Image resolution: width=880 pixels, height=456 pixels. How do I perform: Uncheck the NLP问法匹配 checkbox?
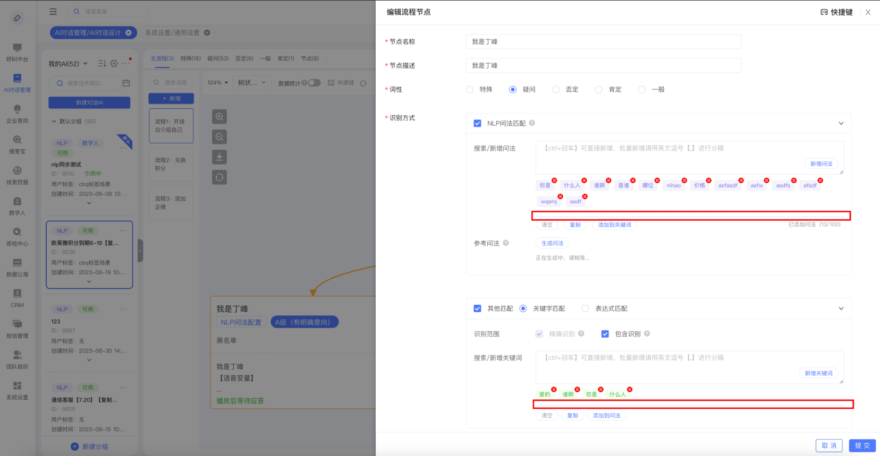(477, 123)
